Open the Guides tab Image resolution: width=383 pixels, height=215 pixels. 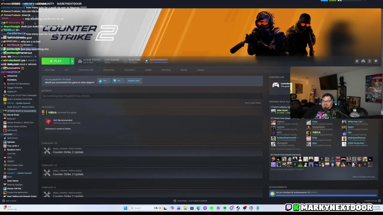click(x=148, y=70)
